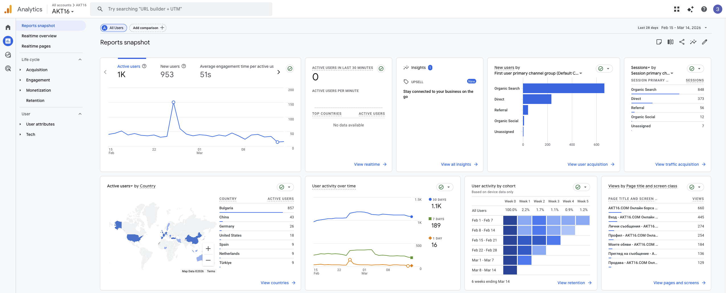Open the Edit comparisons icon
The width and height of the screenshot is (726, 293).
coord(670,42)
